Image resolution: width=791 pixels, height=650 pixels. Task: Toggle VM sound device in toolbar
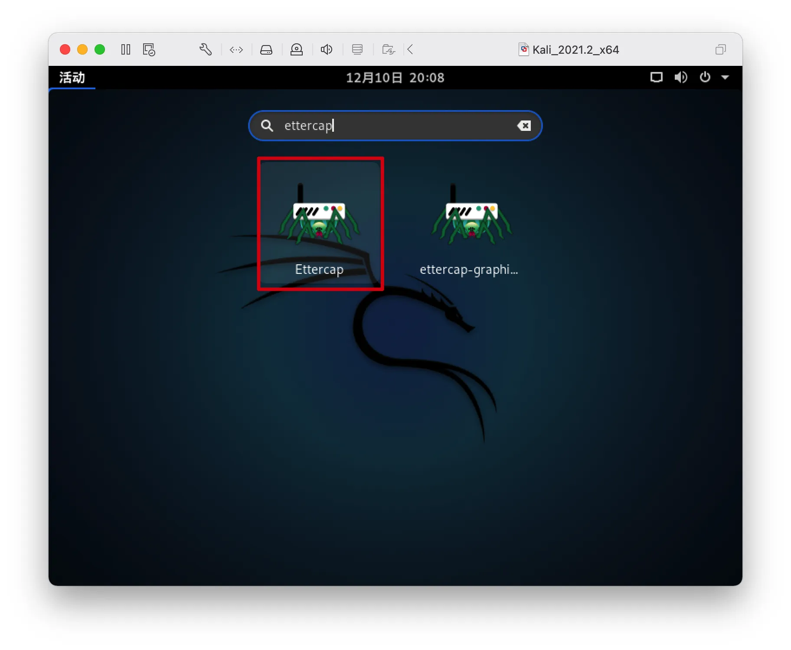point(327,49)
